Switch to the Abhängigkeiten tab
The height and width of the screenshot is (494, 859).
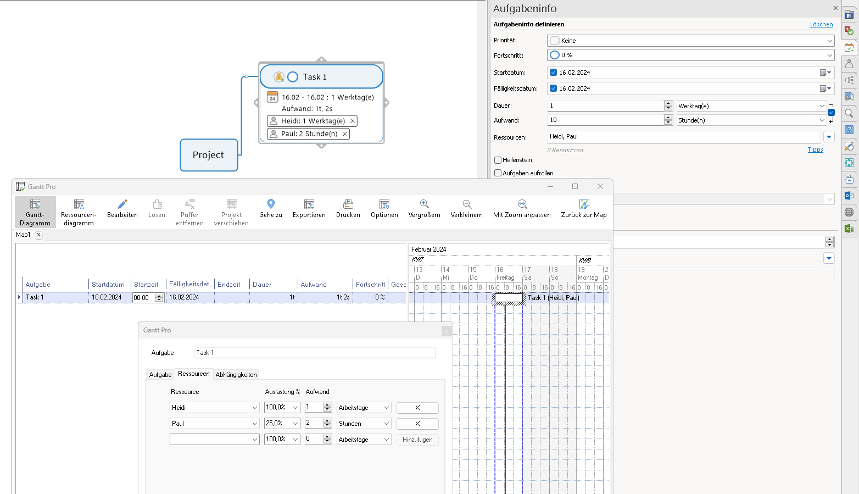click(236, 375)
